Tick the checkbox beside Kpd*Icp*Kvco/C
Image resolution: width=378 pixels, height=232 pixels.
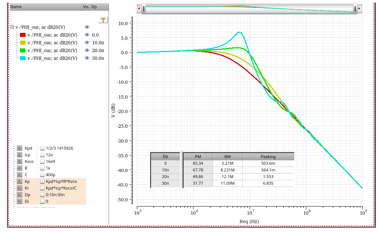coord(43,188)
